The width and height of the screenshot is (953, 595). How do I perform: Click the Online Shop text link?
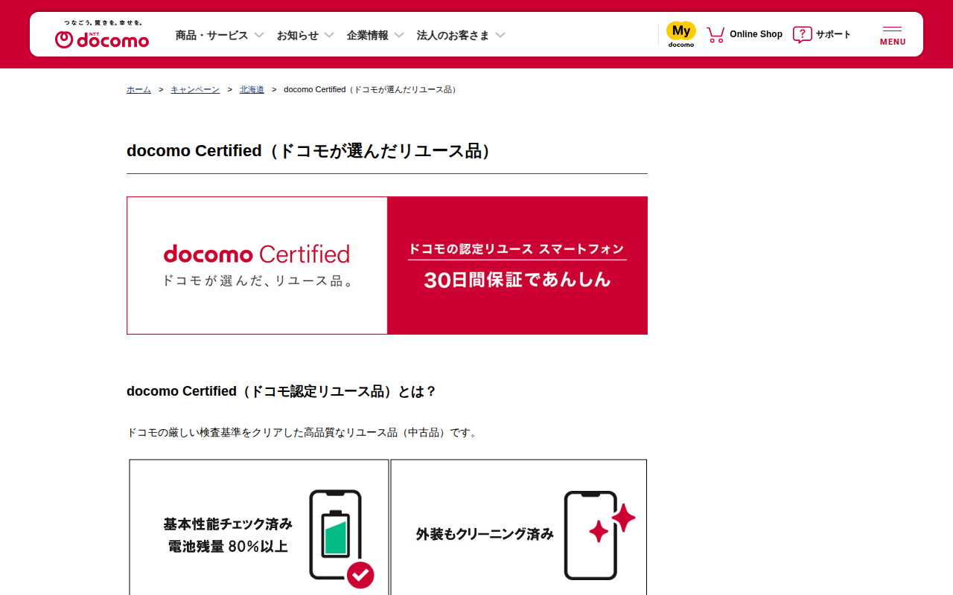(756, 34)
